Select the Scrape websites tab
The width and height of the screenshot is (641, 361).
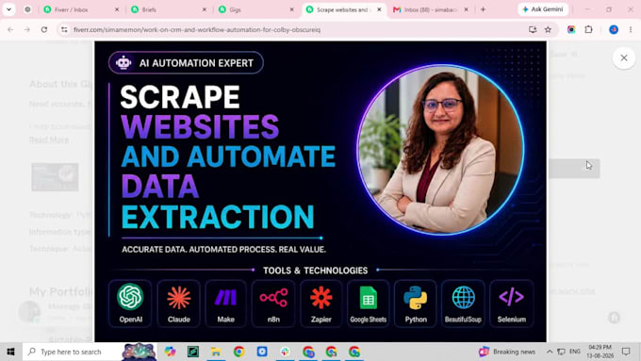(344, 9)
